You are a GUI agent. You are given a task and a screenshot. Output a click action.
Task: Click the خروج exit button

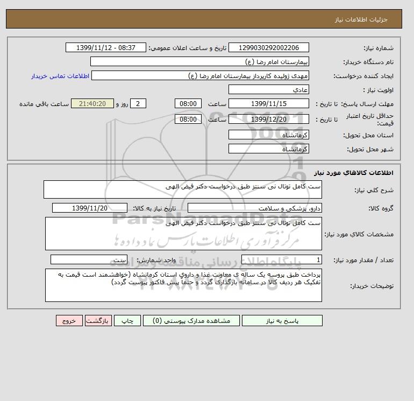pos(69,321)
